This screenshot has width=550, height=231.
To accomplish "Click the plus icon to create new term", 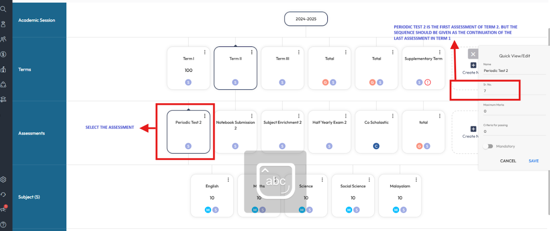I will pos(473,65).
